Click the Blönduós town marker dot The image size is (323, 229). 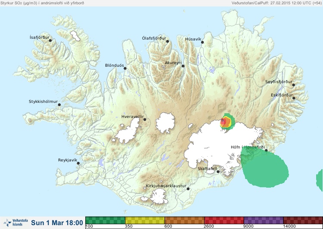[125, 68]
